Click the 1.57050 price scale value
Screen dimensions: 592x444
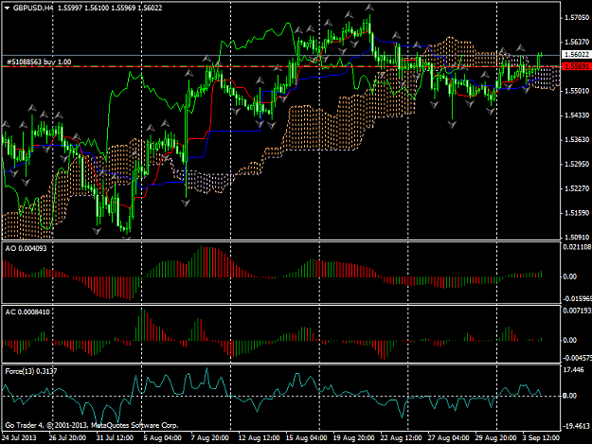577,18
